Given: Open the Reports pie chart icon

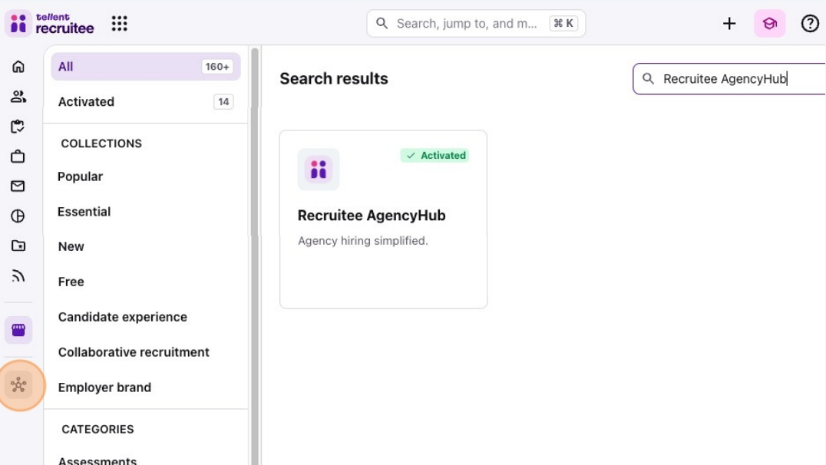Looking at the screenshot, I should point(18,216).
